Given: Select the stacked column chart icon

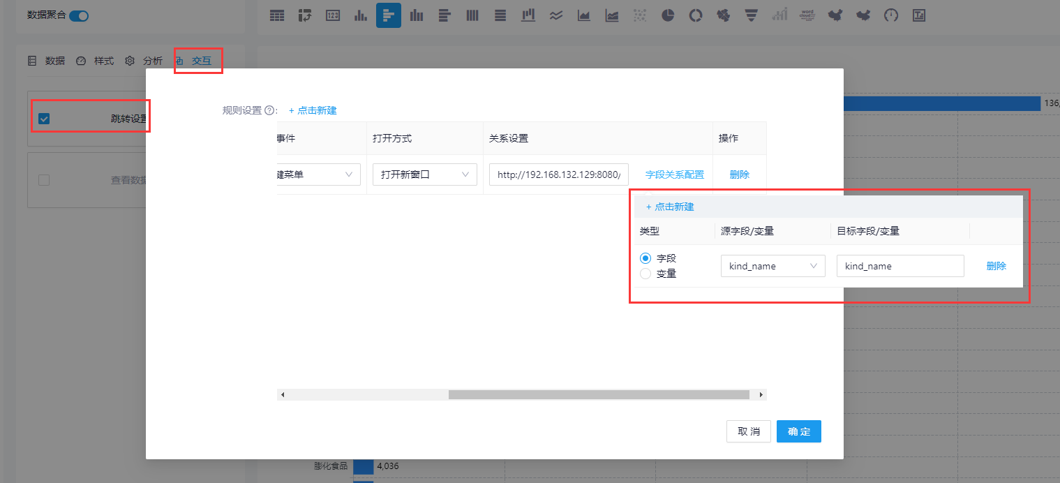Looking at the screenshot, I should pos(472,15).
